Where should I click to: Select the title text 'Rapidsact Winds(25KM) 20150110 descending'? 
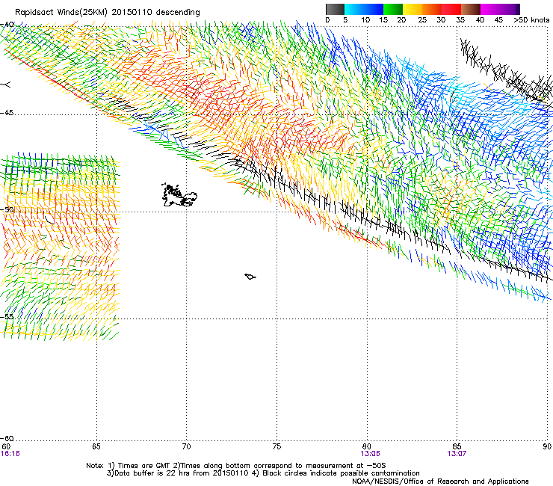[x=108, y=13]
